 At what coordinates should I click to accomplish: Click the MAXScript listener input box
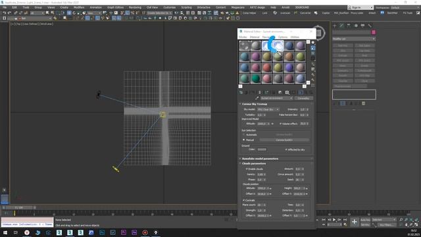click(28, 224)
